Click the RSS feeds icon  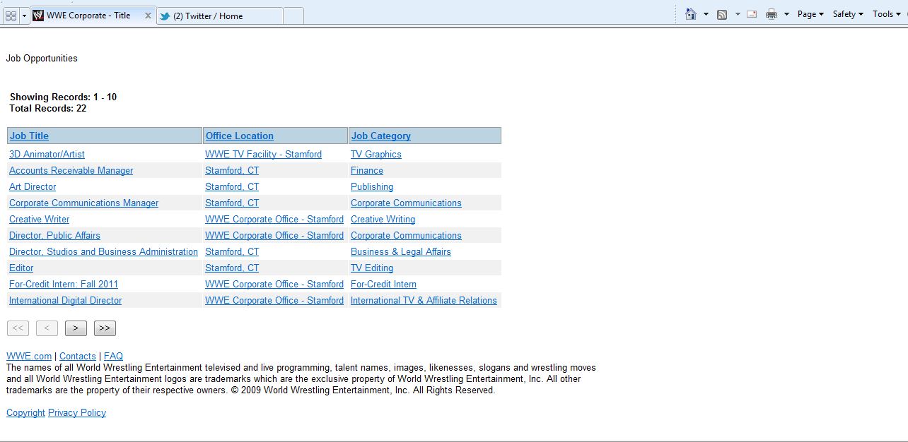(722, 14)
